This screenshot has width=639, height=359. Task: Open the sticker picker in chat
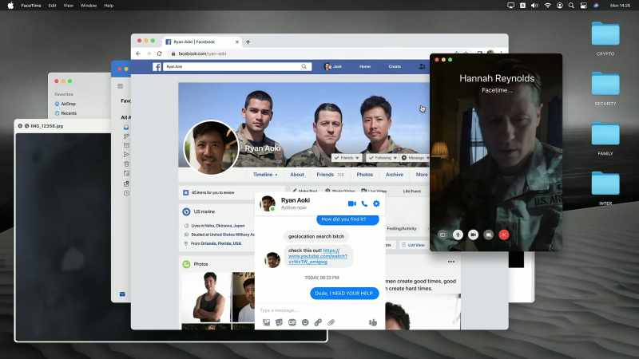(x=279, y=322)
